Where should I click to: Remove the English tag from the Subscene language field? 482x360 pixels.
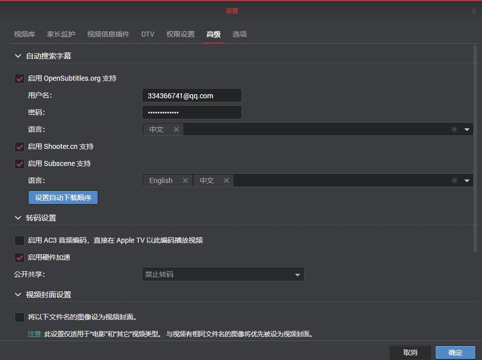[x=185, y=180]
